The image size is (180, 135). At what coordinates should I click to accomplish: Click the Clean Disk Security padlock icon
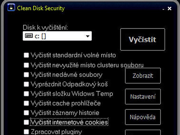(x=11, y=7)
